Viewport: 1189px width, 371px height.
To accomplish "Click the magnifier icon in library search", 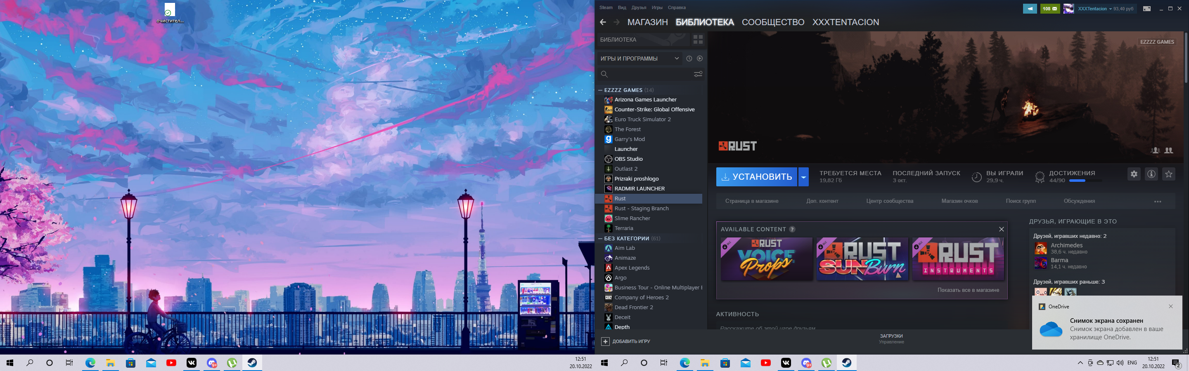I will 604,74.
